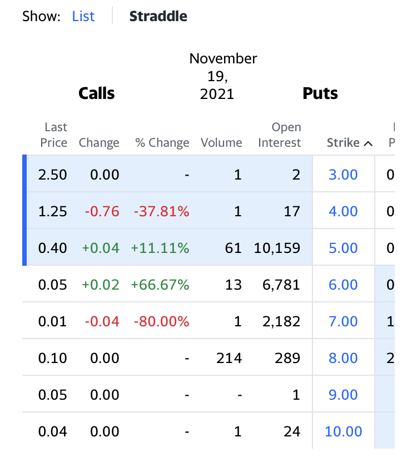
Task: Sort by the Strike column caret
Action: point(368,143)
